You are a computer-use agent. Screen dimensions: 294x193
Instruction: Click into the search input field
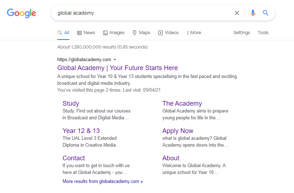click(x=144, y=13)
